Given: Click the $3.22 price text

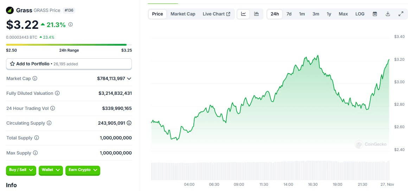Looking at the screenshot, I should click(23, 25).
